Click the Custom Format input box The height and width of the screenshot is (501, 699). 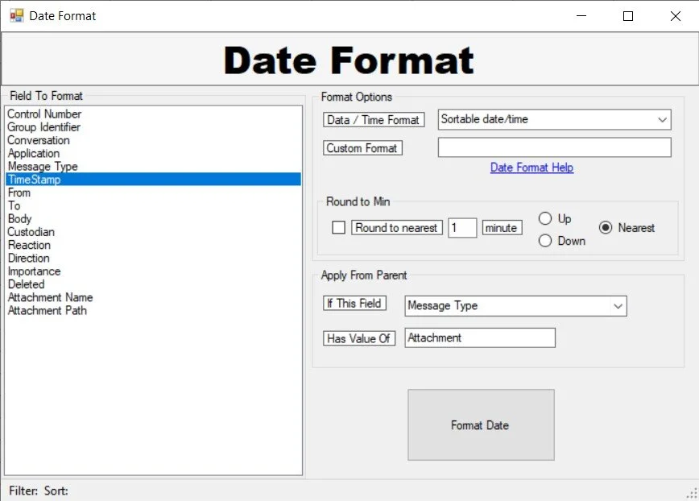[x=554, y=147]
